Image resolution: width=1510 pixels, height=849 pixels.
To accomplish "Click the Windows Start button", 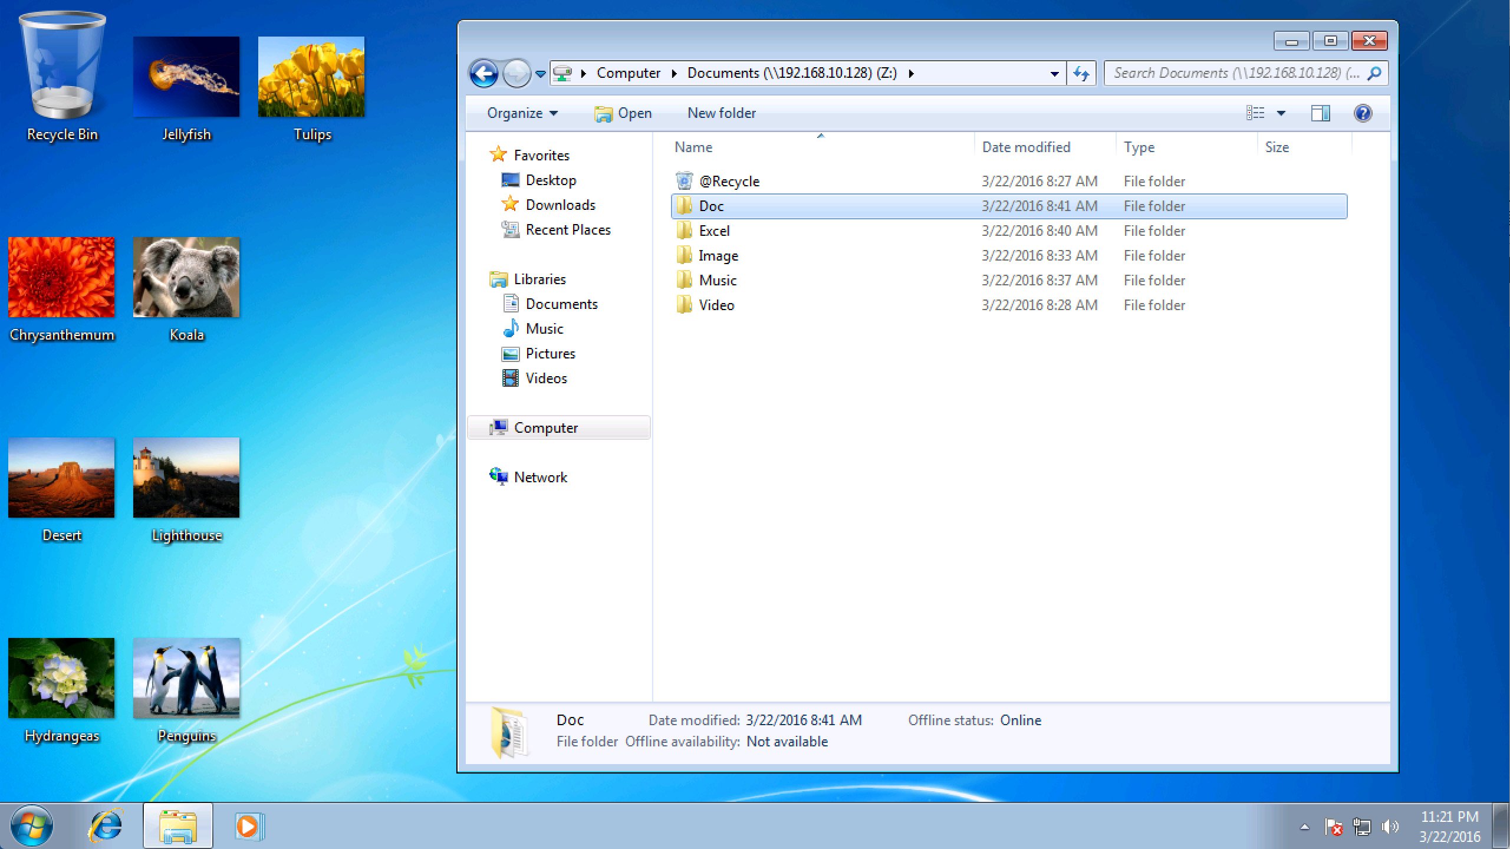I will [x=31, y=825].
